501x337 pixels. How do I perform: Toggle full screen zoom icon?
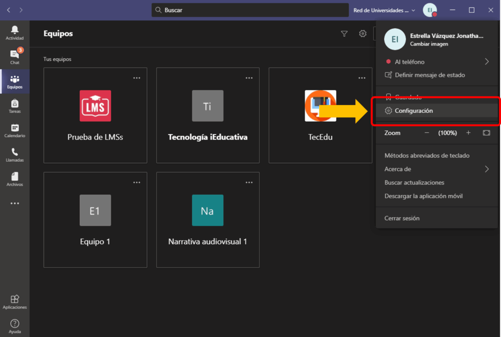[x=486, y=133]
